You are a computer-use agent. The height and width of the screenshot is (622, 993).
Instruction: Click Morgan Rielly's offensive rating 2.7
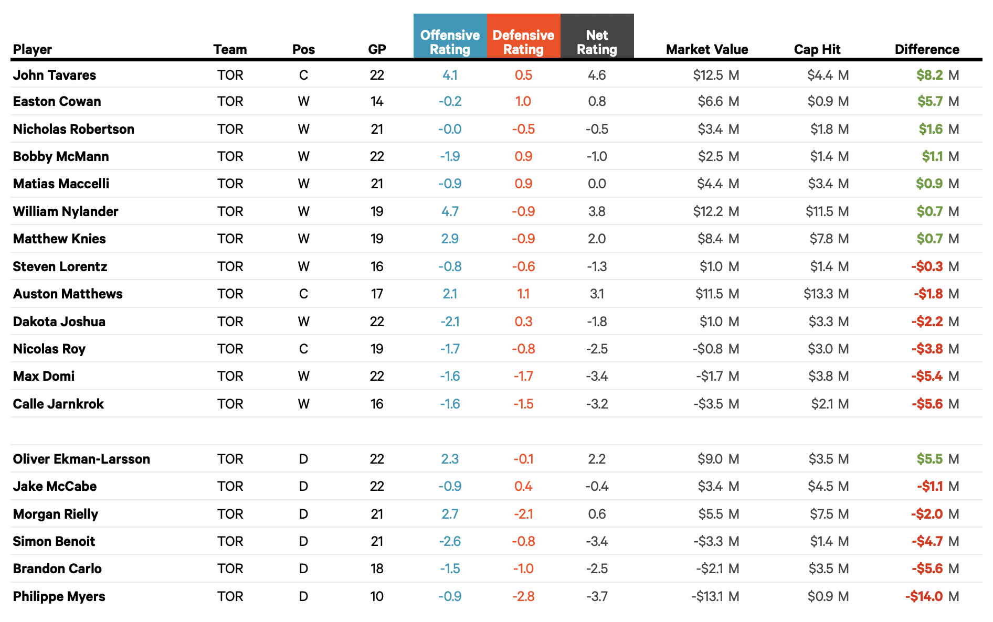coord(450,514)
